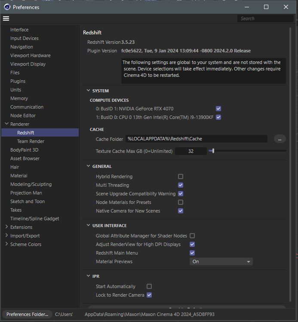Image resolution: width=298 pixels, height=322 pixels.
Task: Toggle the i9-13900KF CPU device checkbox
Action: click(218, 117)
